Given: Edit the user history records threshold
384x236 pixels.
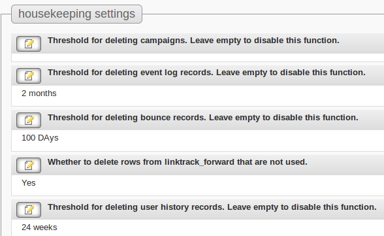Looking at the screenshot, I should 29,210.
